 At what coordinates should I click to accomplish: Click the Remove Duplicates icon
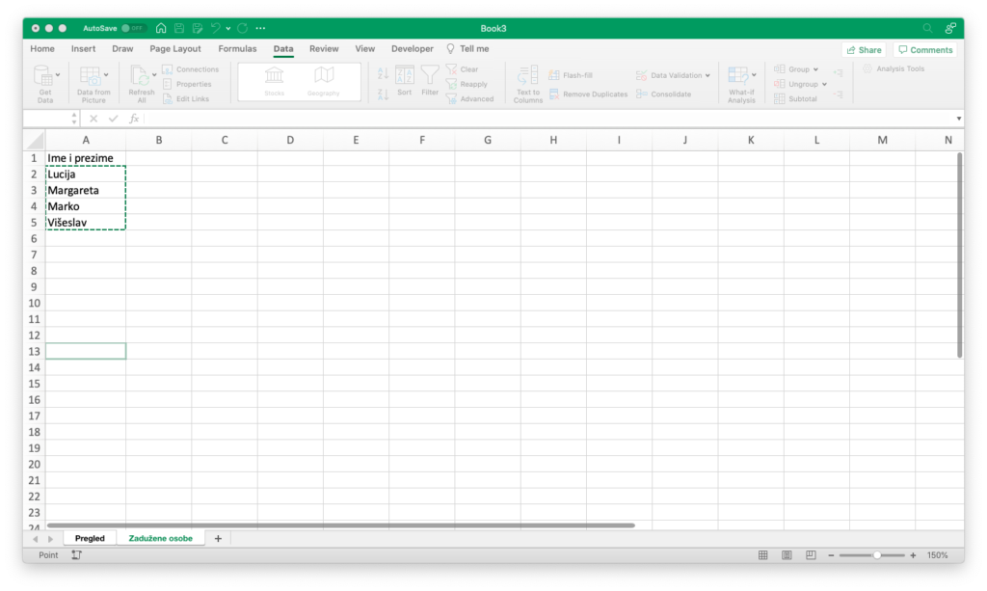click(554, 94)
